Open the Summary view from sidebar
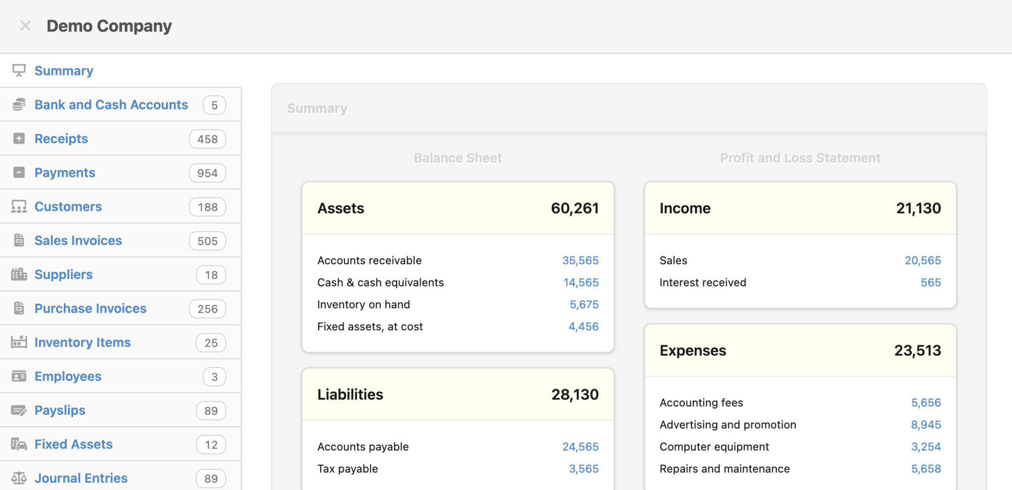Screen dimensions: 1012x490 pos(63,71)
